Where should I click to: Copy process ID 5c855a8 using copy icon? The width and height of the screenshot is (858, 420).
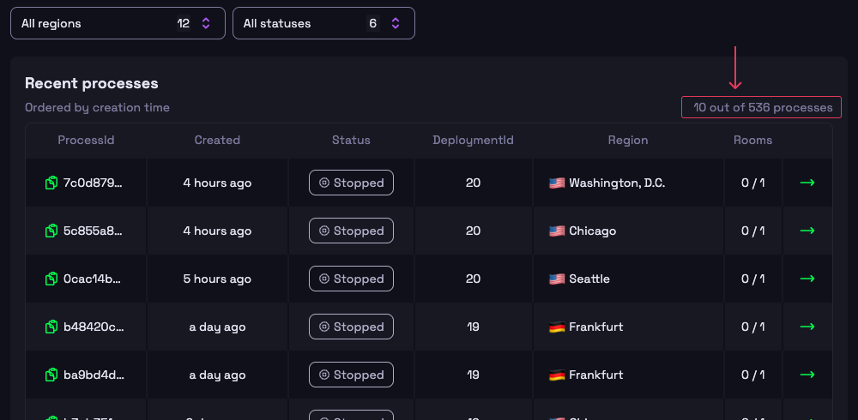coord(51,231)
